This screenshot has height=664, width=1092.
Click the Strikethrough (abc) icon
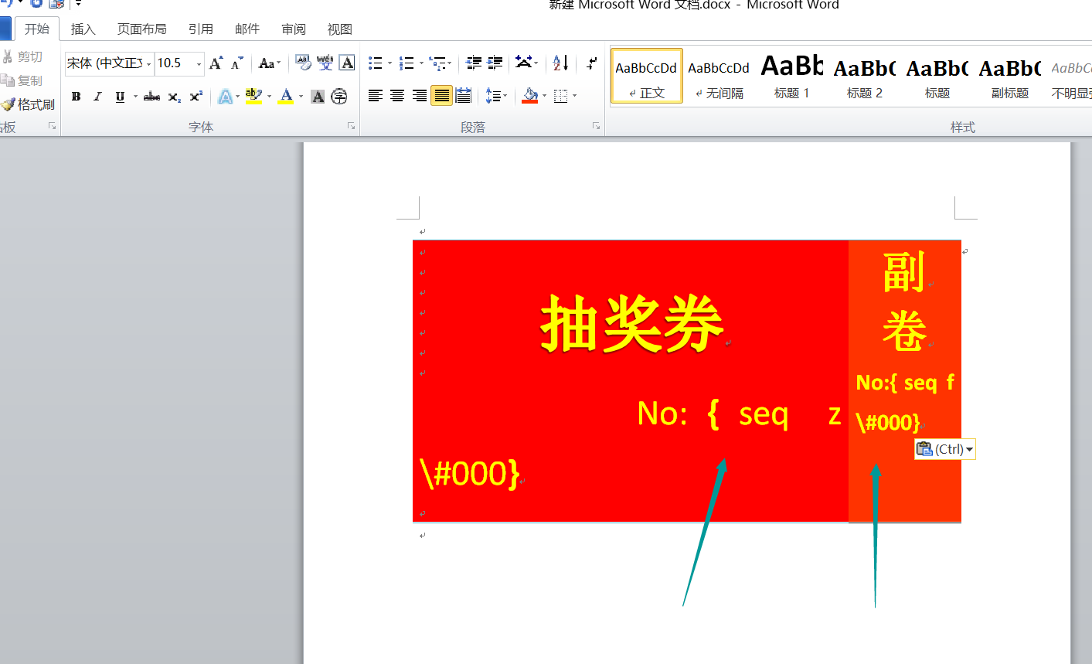pos(152,97)
